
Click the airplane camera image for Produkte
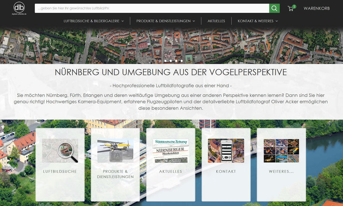pos(115,150)
